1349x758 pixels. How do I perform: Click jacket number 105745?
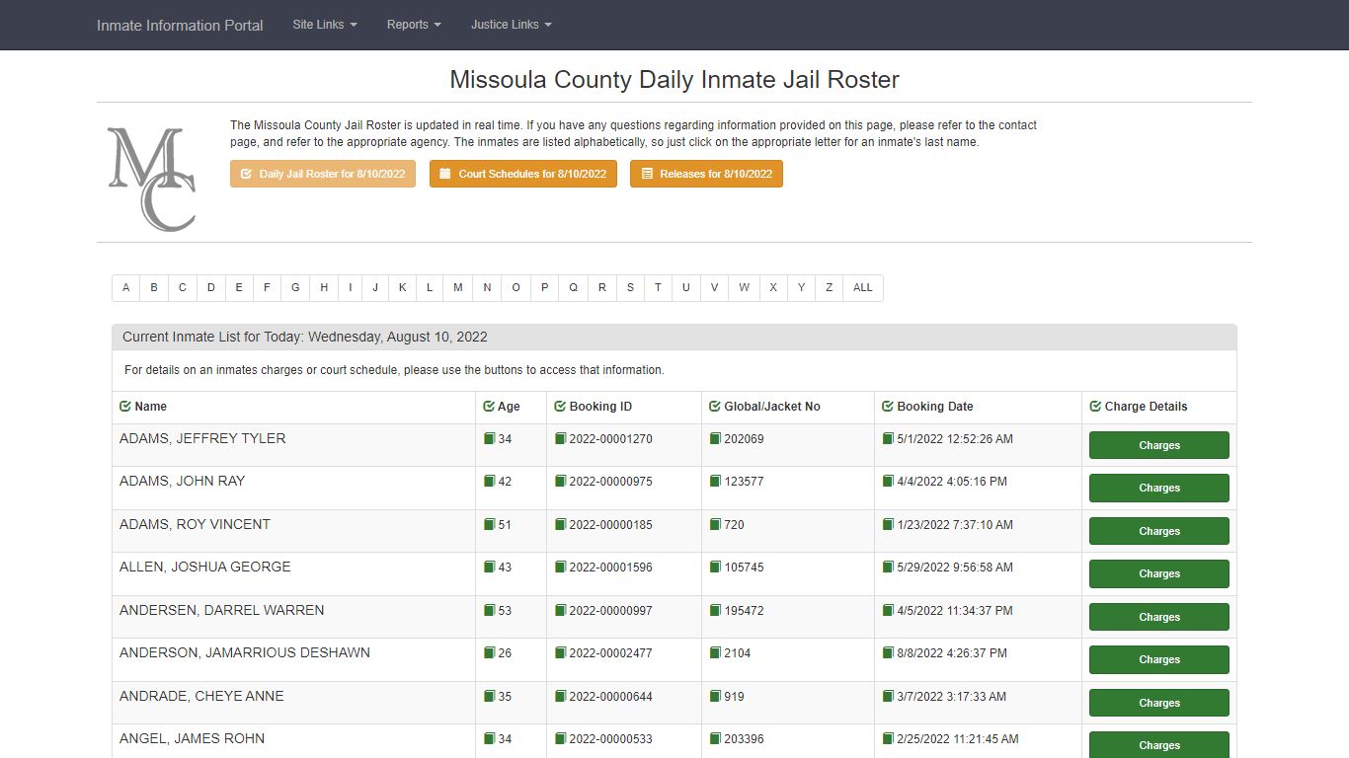pyautogui.click(x=744, y=568)
